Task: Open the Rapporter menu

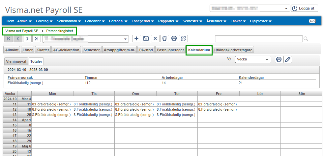Action: [x=168, y=21]
